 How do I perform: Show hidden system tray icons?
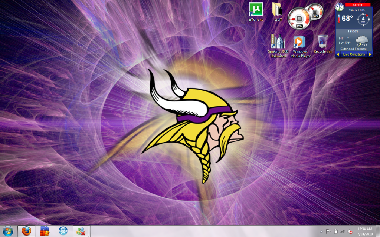pyautogui.click(x=321, y=231)
